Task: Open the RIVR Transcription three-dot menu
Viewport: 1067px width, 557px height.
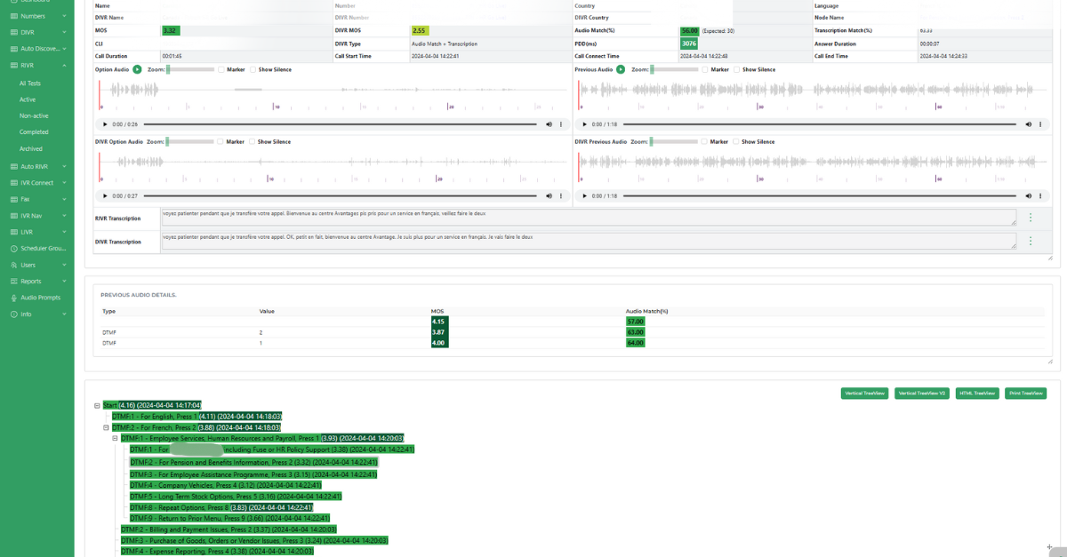Action: 1031,218
